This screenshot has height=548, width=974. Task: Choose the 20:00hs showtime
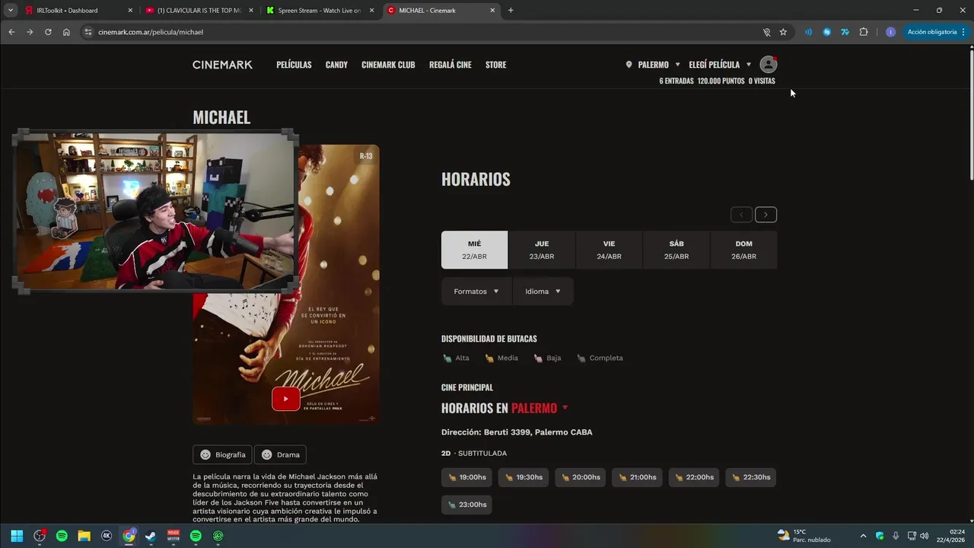581,477
